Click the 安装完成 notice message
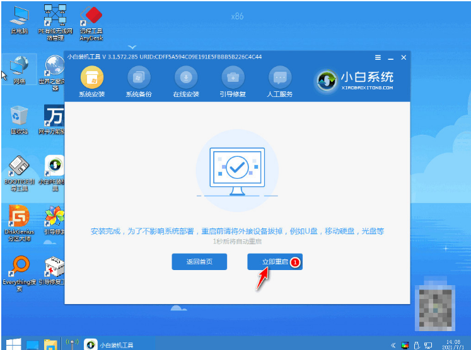 coord(237,231)
